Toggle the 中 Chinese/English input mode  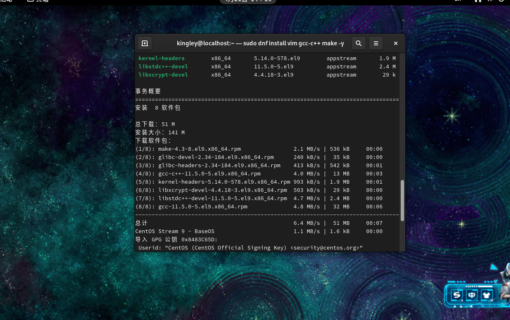pos(472,295)
